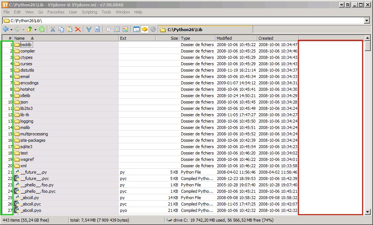
Task: Click the Paste clipboard icon
Action: tap(70, 29)
